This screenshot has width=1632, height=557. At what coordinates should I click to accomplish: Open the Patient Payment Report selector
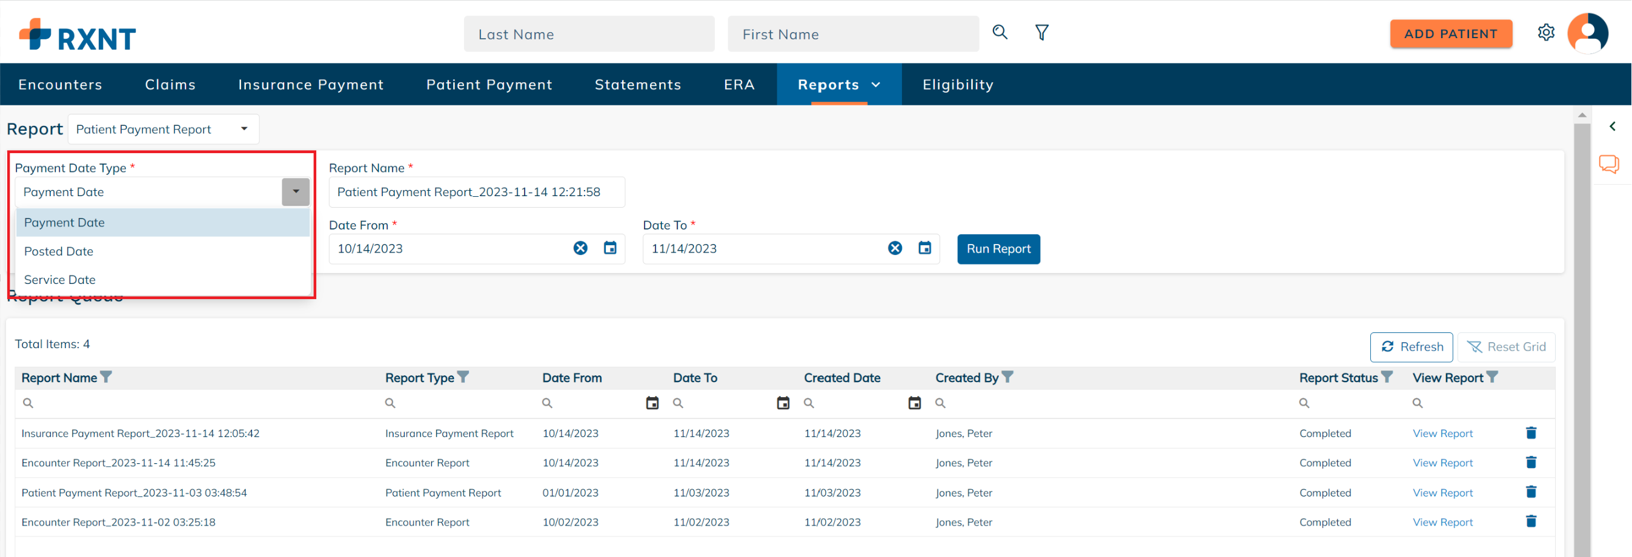click(163, 129)
